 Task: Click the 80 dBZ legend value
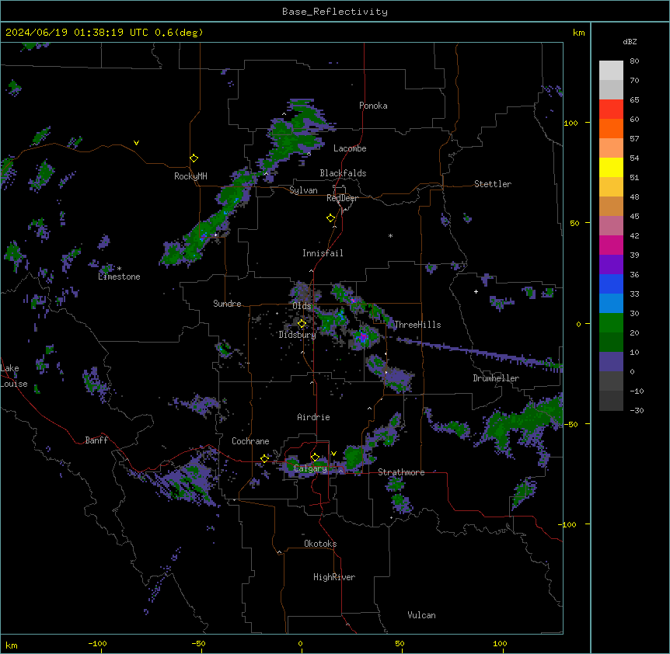pyautogui.click(x=634, y=61)
